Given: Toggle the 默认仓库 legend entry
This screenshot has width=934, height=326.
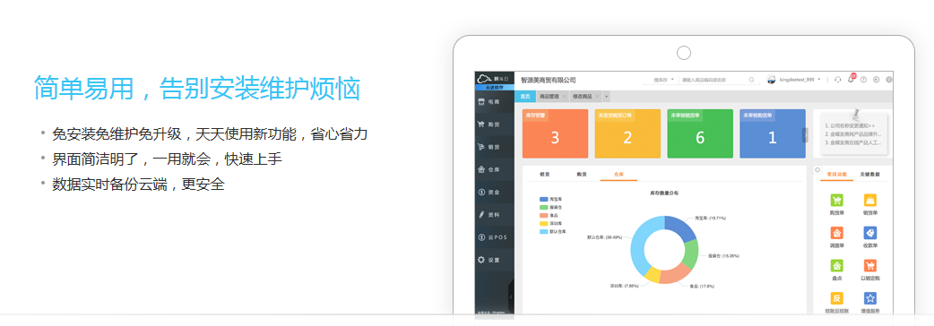Looking at the screenshot, I should click(x=553, y=231).
